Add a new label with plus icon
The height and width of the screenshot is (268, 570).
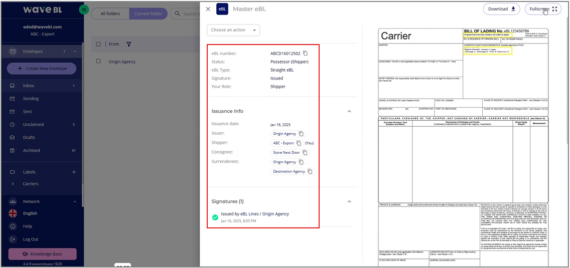(74, 172)
